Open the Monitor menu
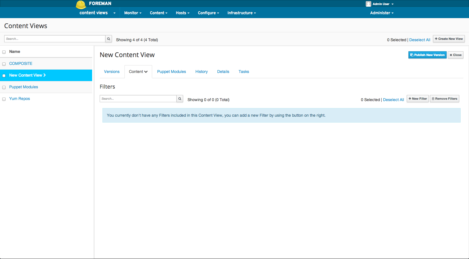The width and height of the screenshot is (469, 259). tap(133, 13)
